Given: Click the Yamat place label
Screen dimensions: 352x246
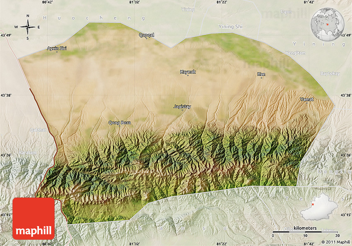Looking at the screenshot, I should 306,99.
